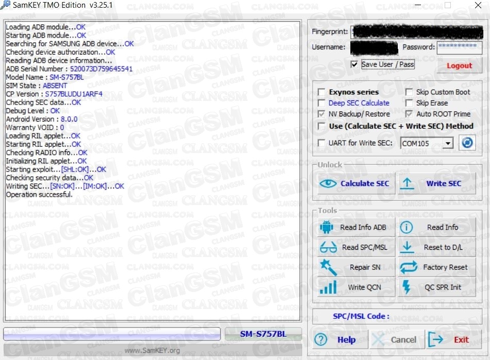Click the Password input field
Image resolution: width=490 pixels, height=360 pixels.
459,47
